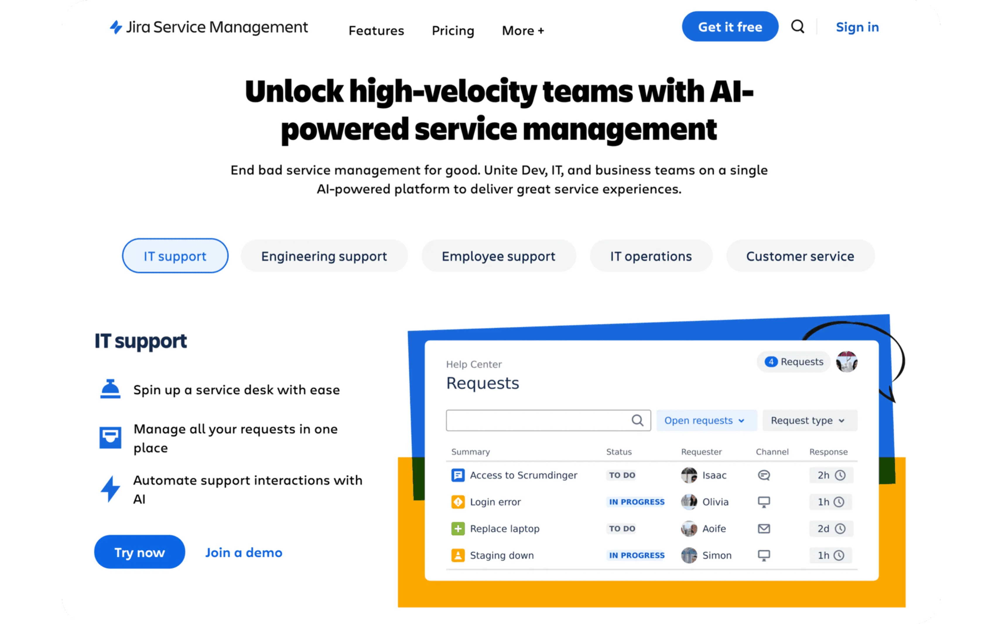Click the Requests search input field
Screen dimensions: 1002x624
click(x=537, y=421)
